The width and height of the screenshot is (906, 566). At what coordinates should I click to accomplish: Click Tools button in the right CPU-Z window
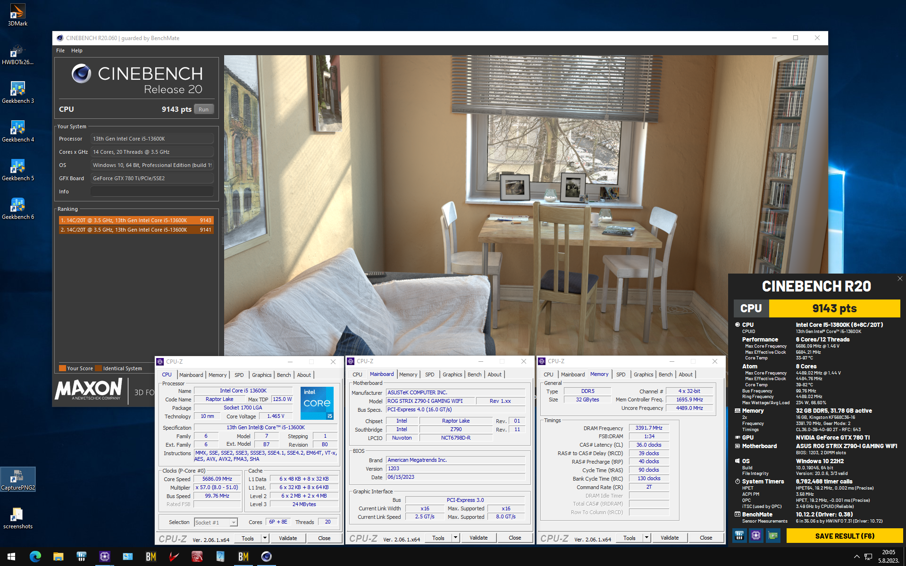point(629,538)
